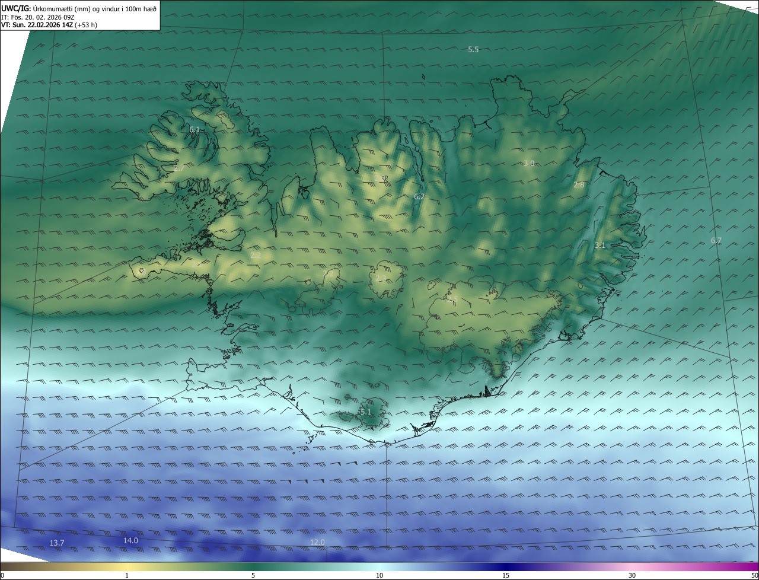Click the 6.1 value in the Westfjords
Image resolution: width=759 pixels, height=580 pixels.
(x=194, y=129)
